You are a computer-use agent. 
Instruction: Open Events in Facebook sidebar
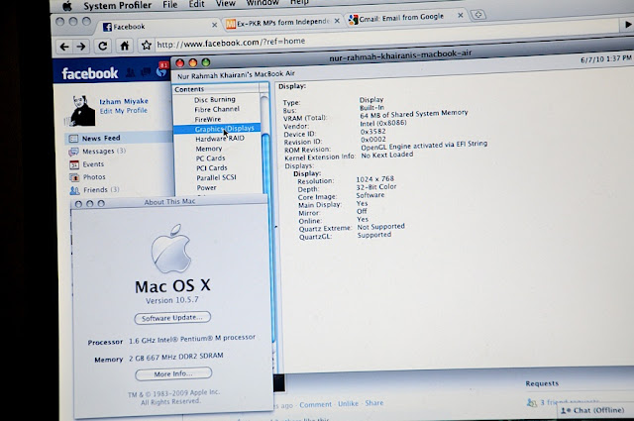93,164
